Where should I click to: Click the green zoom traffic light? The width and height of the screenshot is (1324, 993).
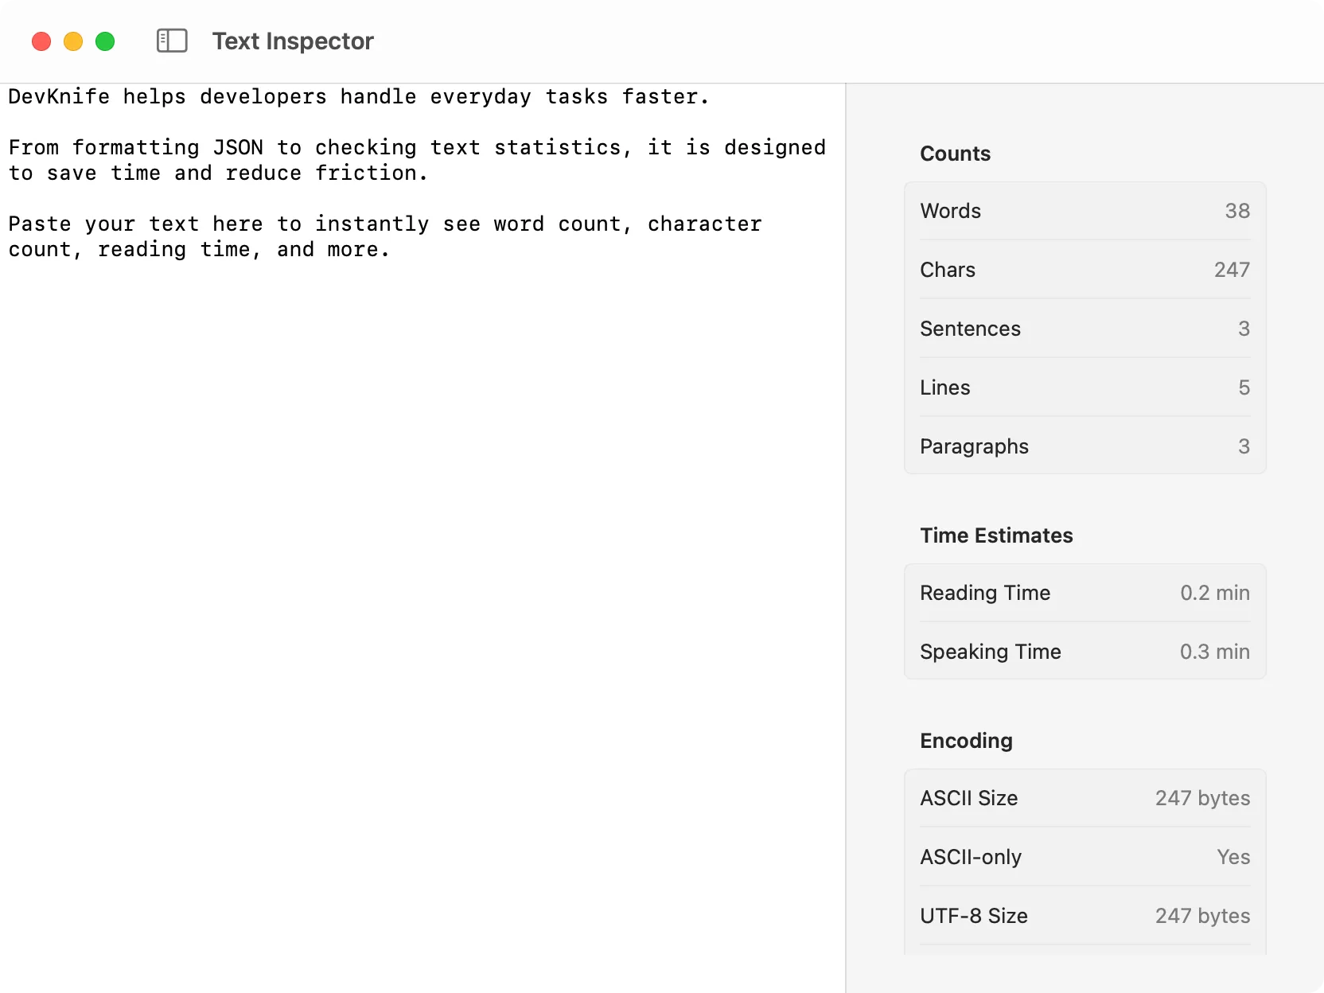[104, 41]
